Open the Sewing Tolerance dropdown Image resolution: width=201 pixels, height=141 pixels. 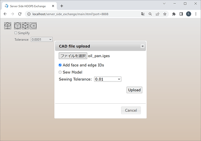point(108,79)
